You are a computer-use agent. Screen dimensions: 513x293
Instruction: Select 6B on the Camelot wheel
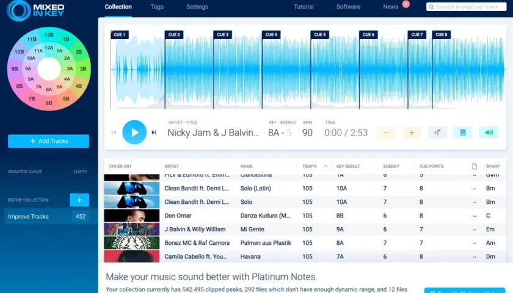49,103
